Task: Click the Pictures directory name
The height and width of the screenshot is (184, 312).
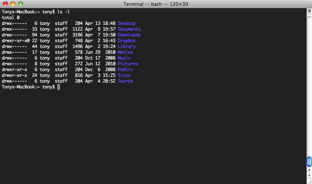Action: (128, 64)
